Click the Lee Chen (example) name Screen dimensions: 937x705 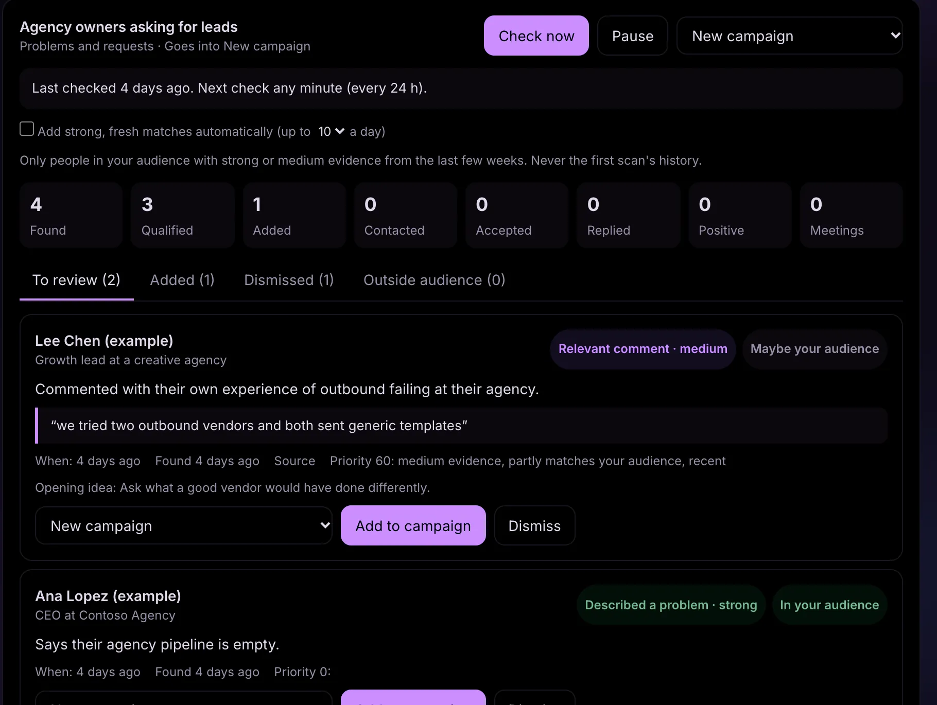click(x=104, y=341)
